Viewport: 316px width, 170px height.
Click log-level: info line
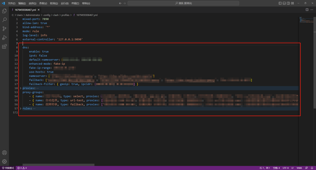[x=35, y=35]
